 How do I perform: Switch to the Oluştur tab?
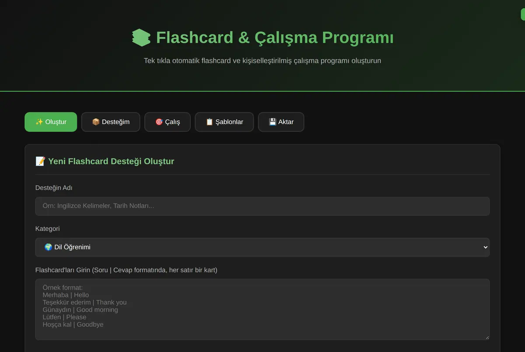click(51, 122)
